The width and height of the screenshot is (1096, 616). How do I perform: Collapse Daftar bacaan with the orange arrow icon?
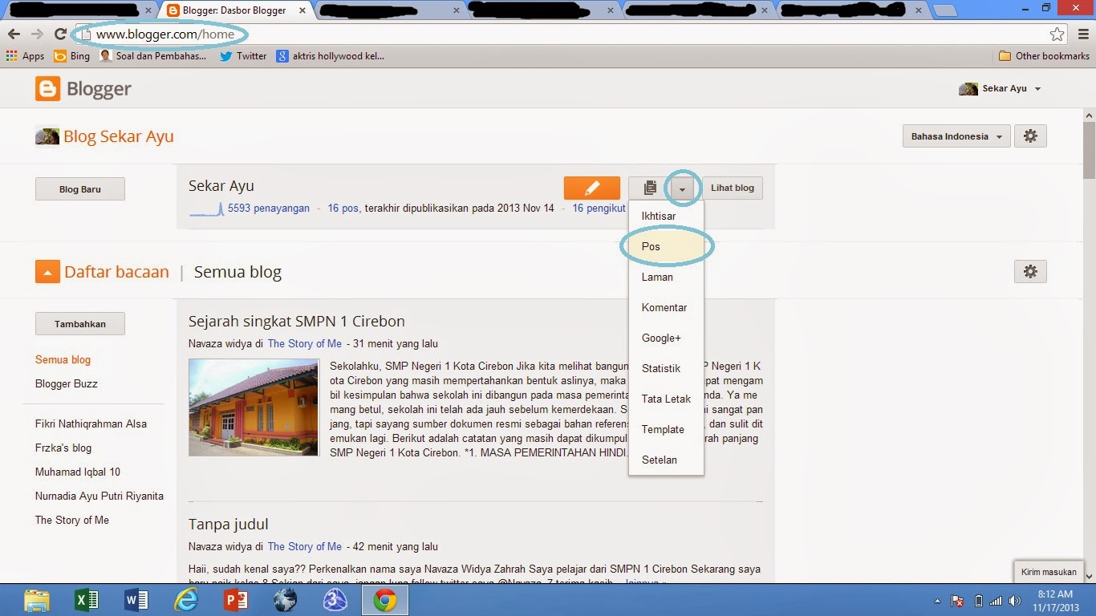coord(47,272)
